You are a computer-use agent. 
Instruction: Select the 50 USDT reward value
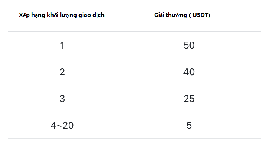(x=189, y=45)
